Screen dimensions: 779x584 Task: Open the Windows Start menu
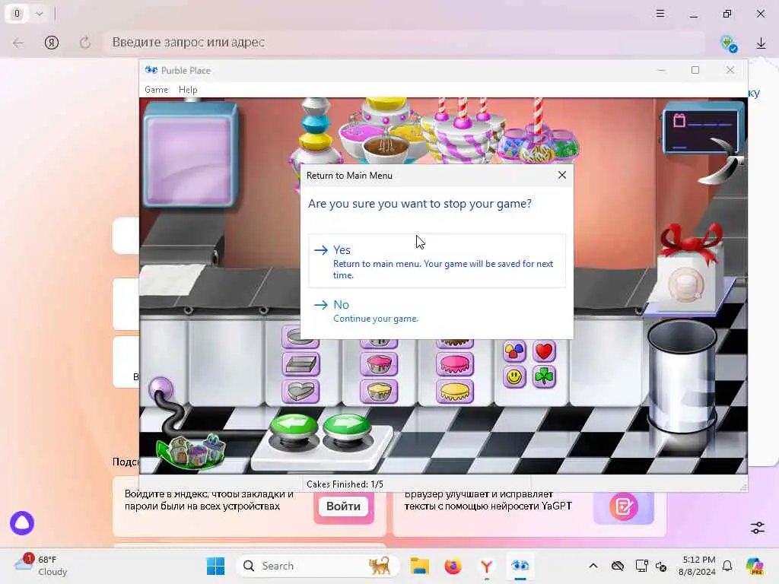point(215,566)
